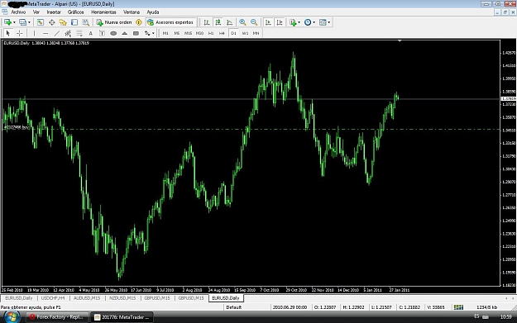Switch to H4 timeframe
The height and width of the screenshot is (323, 517).
(x=222, y=33)
